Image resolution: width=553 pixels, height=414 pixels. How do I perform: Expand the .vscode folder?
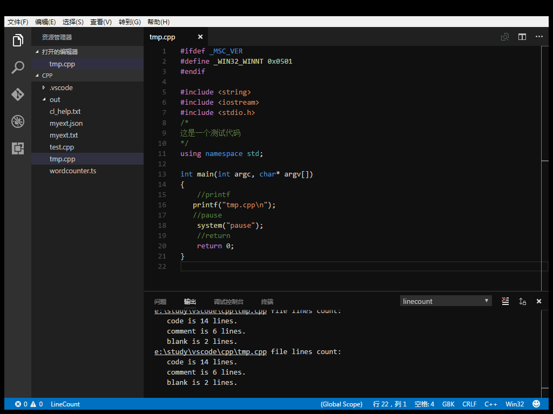[44, 87]
